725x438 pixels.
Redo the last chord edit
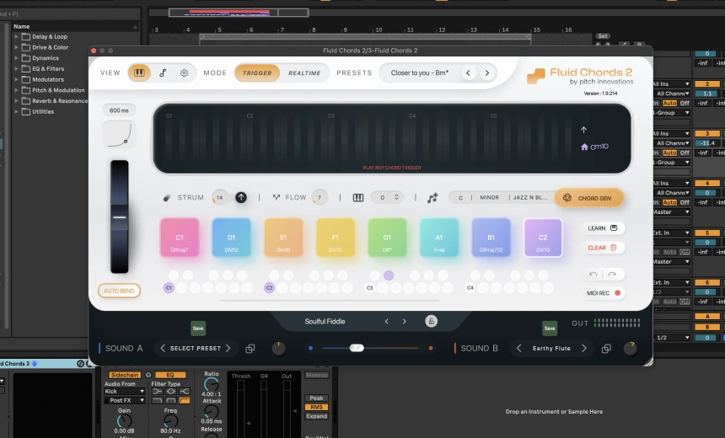[x=612, y=274]
